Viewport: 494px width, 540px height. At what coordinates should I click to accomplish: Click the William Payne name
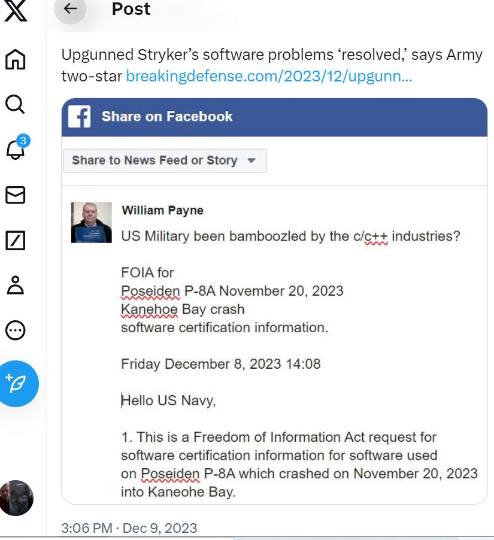(163, 210)
